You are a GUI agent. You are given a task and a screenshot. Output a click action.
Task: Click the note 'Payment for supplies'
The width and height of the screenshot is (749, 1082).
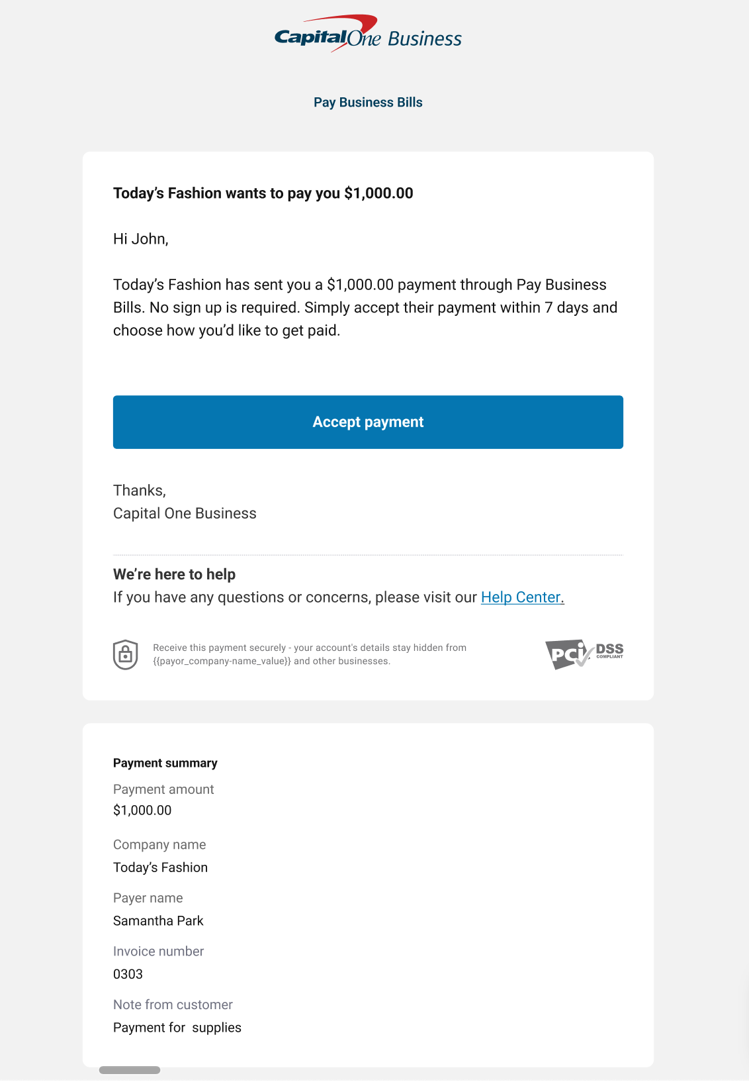[177, 1027]
